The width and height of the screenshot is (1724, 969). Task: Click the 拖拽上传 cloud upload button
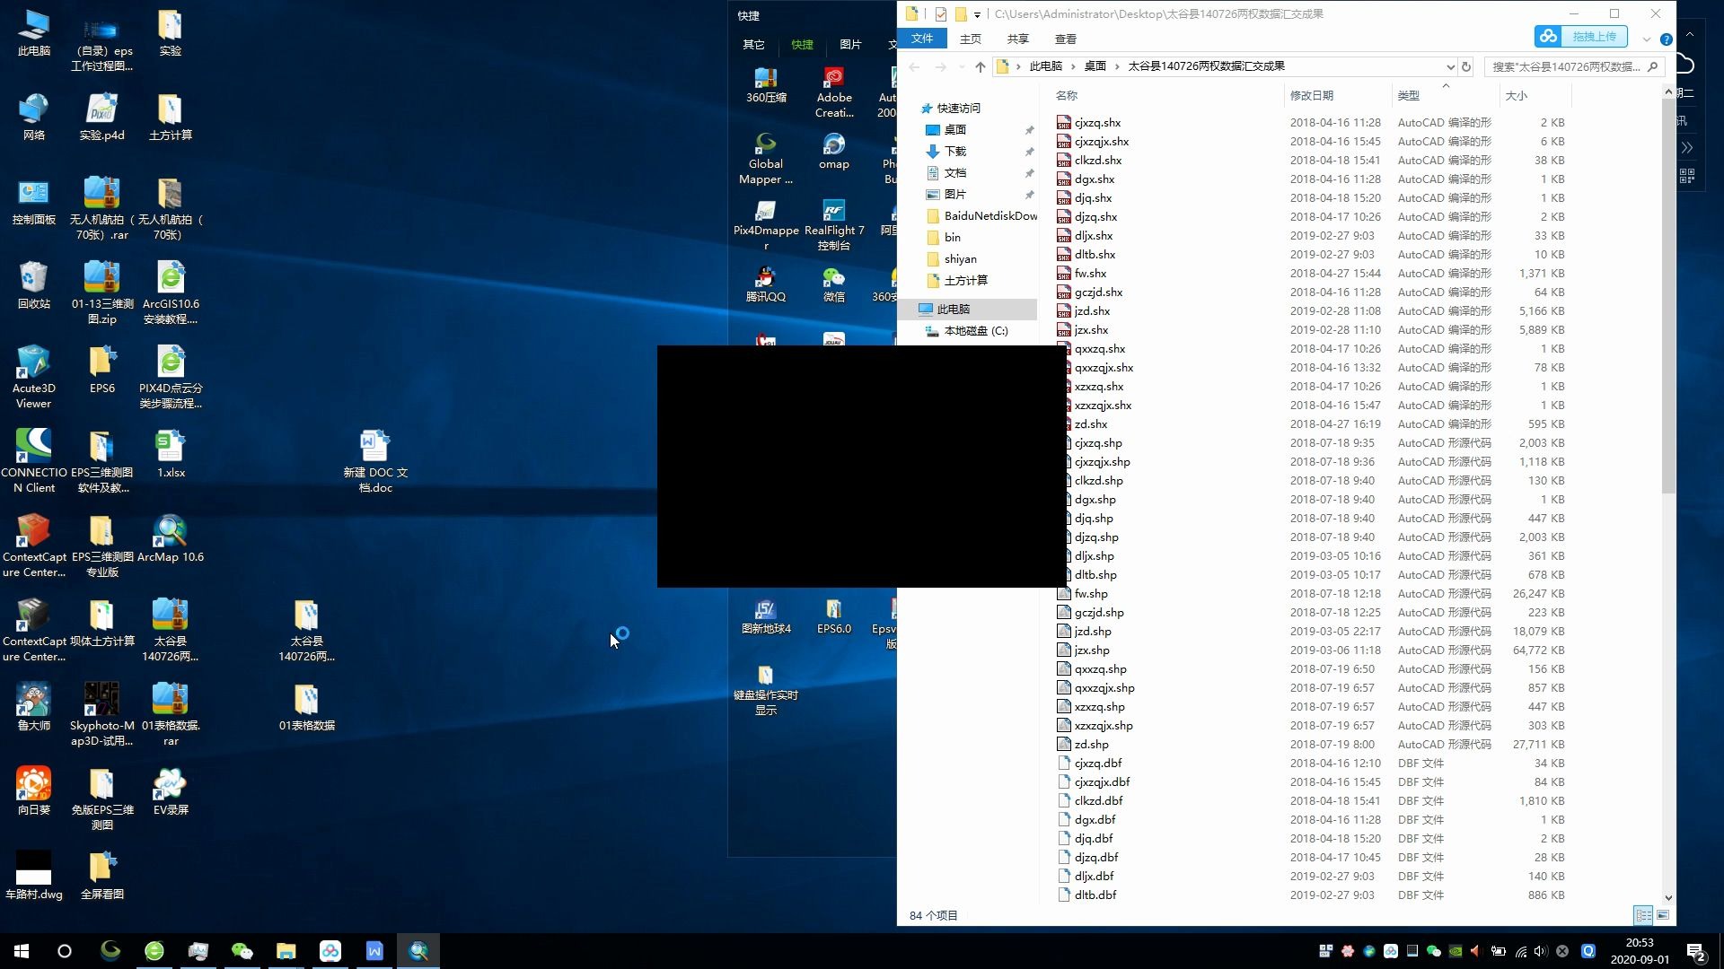[x=1580, y=37]
